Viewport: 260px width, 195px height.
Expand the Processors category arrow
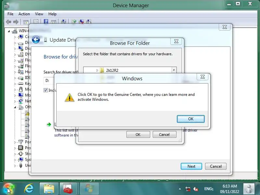15,148
